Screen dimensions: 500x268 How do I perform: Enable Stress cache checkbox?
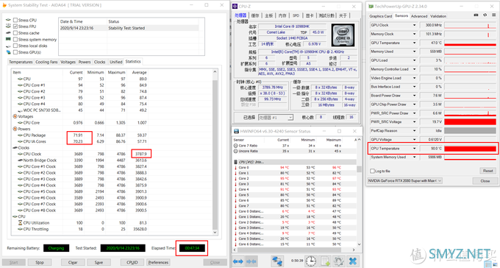click(15, 33)
